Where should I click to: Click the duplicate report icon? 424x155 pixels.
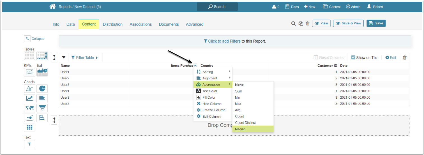[301, 24]
